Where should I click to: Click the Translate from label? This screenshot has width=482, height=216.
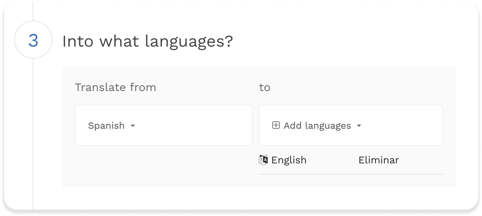115,87
